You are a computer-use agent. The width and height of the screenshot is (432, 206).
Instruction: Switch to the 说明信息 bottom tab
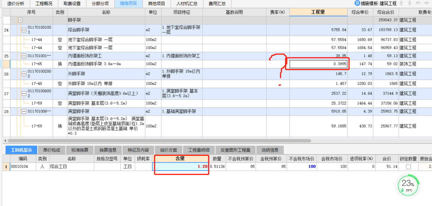pyautogui.click(x=270, y=150)
